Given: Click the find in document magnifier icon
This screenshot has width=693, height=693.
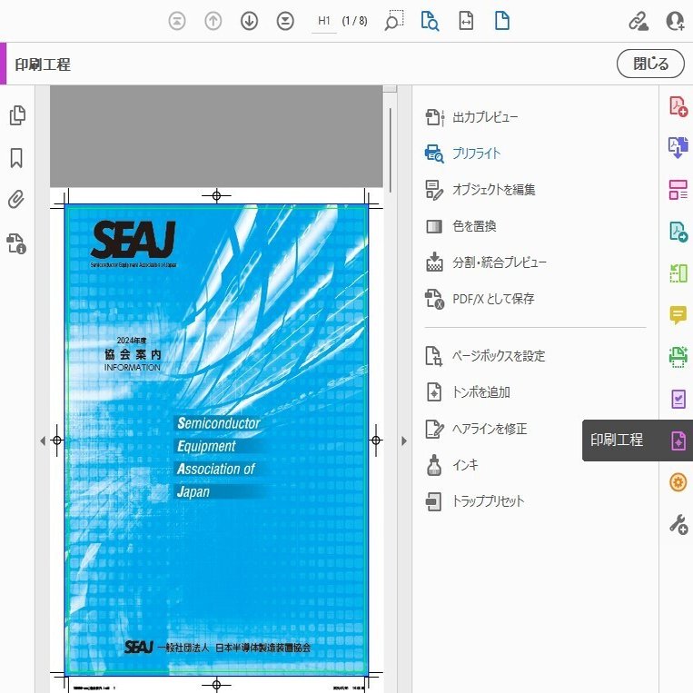Looking at the screenshot, I should 430,21.
